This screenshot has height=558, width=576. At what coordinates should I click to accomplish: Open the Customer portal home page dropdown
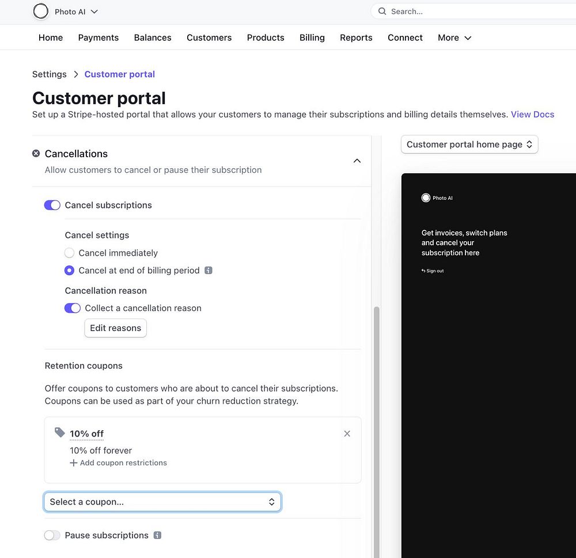tap(469, 145)
